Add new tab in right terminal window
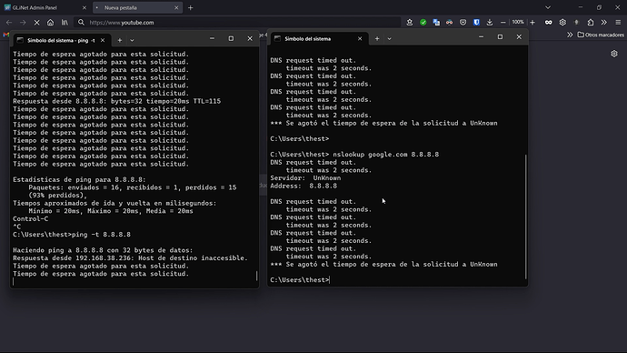The width and height of the screenshot is (627, 353). tap(377, 39)
